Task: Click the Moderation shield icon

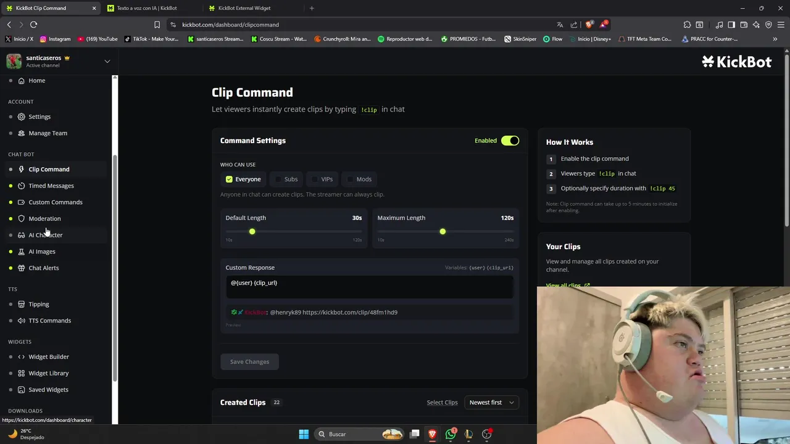Action: point(22,218)
